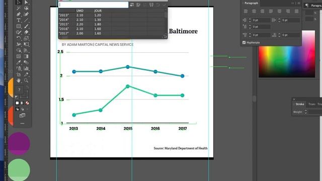Select the Selection tool (black arrow)
The image size is (322, 181).
tap(19, 2)
